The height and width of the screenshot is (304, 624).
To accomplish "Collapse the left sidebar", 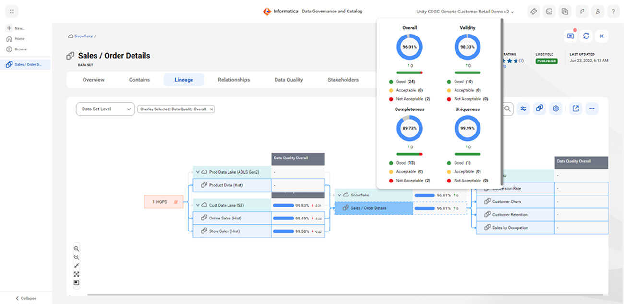I will click(26, 298).
